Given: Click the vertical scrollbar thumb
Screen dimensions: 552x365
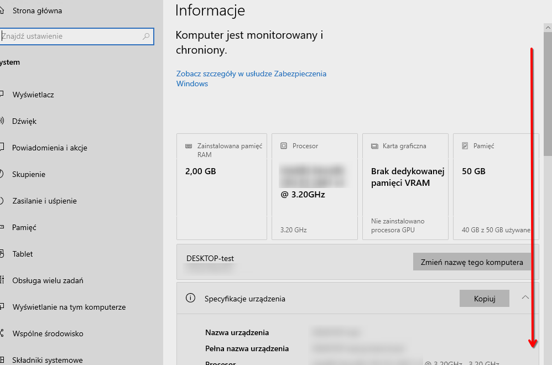Looking at the screenshot, I should coord(548,88).
